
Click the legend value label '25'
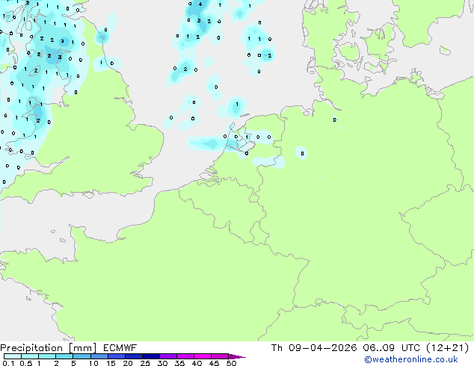[145, 363]
